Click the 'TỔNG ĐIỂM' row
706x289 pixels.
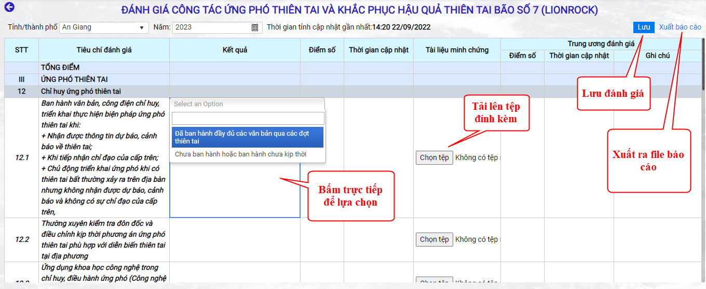60,67
